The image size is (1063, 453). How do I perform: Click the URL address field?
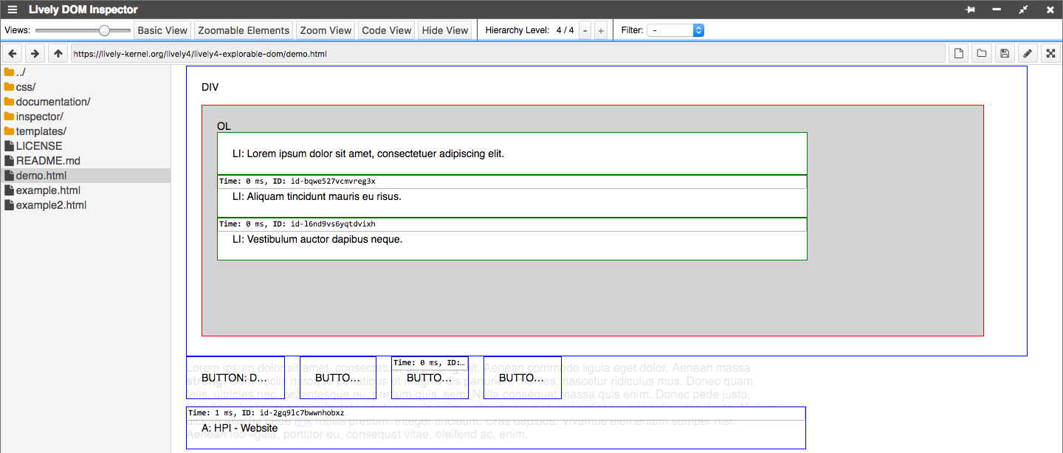point(508,54)
